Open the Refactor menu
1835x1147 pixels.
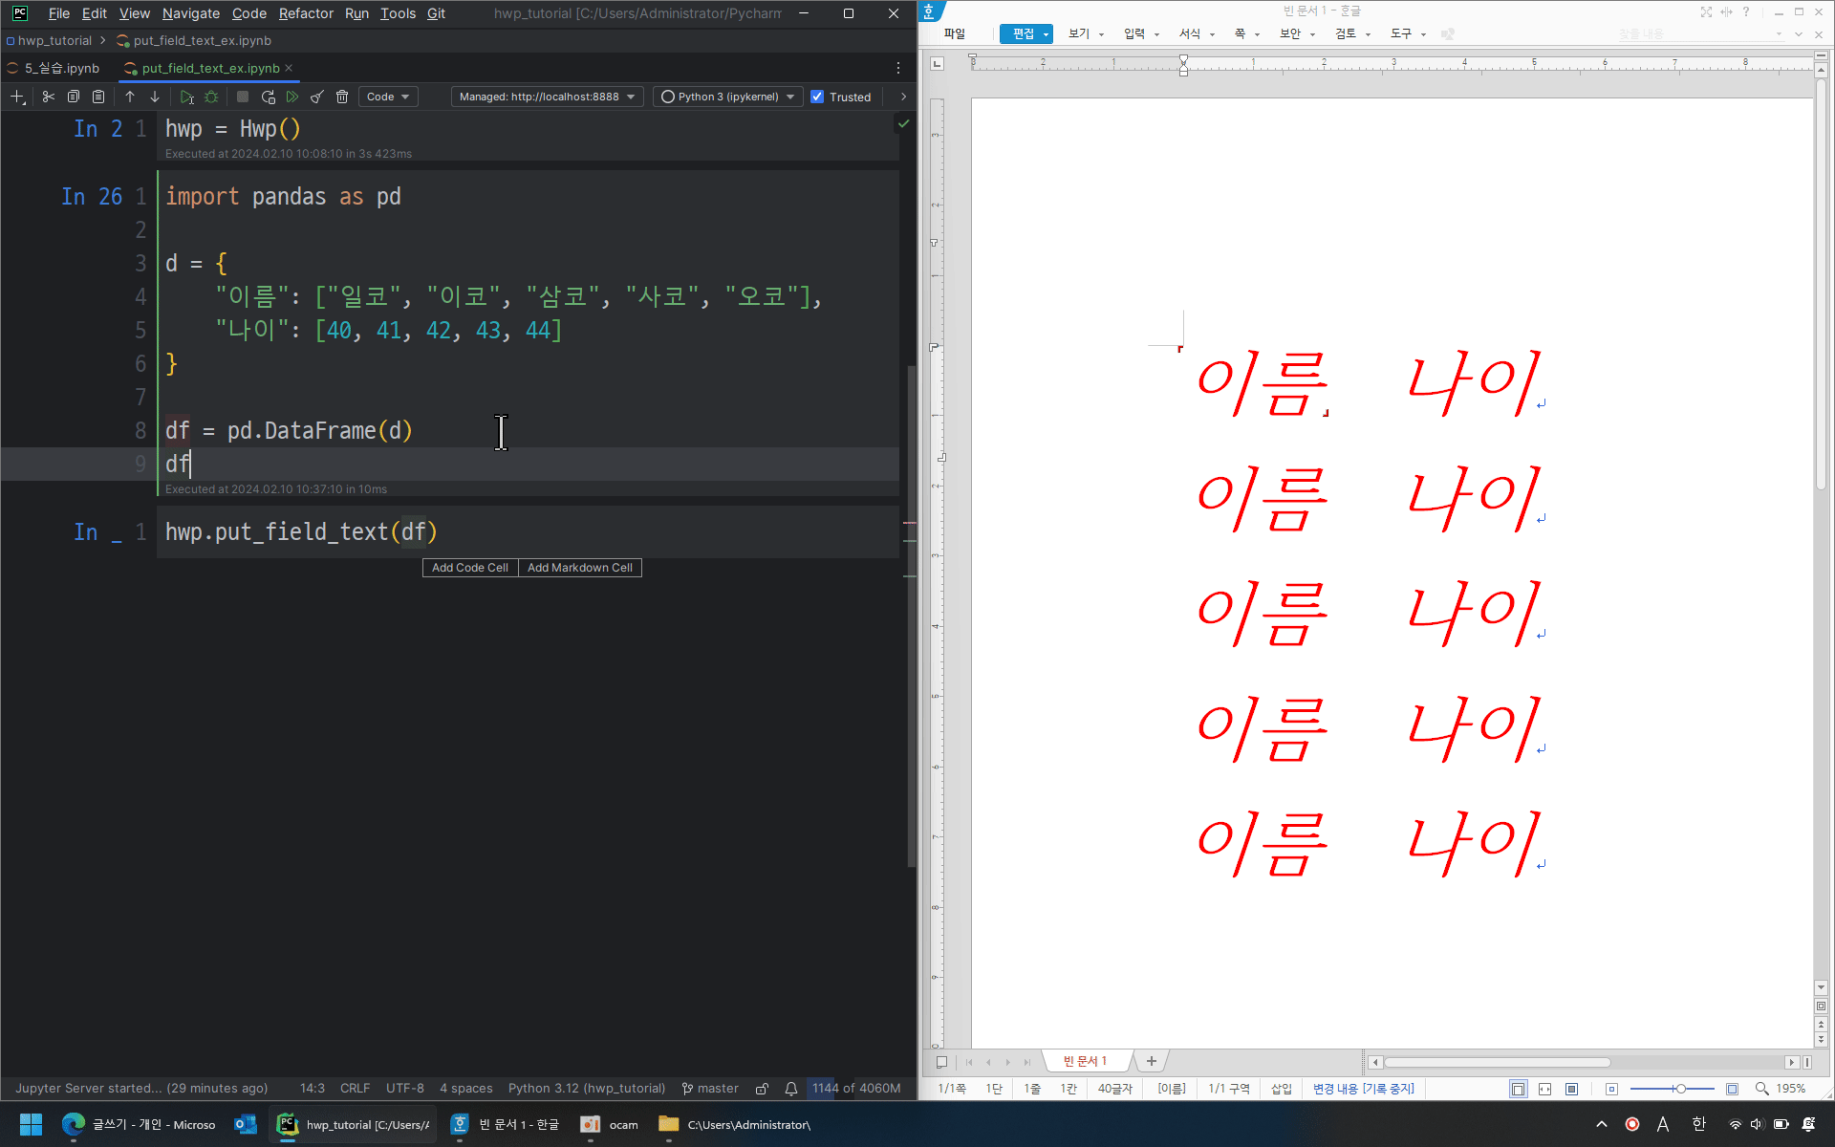[306, 13]
